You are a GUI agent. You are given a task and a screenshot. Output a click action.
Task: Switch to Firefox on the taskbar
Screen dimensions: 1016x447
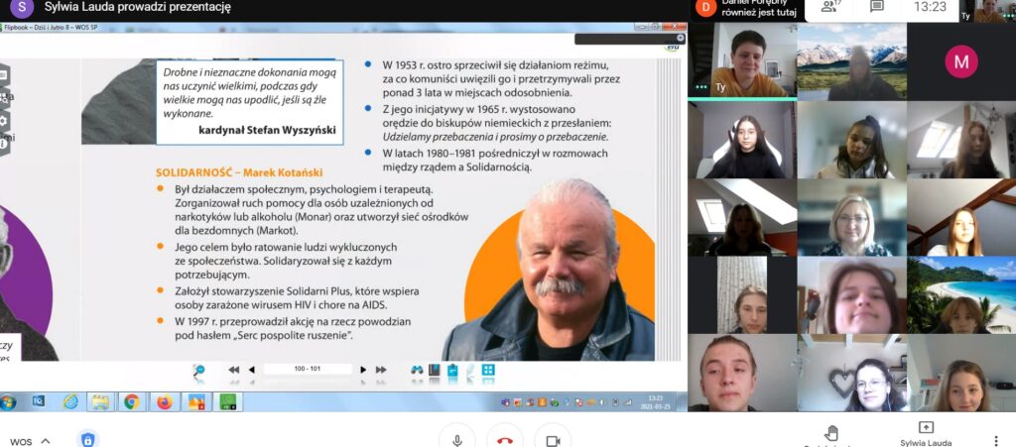click(165, 401)
